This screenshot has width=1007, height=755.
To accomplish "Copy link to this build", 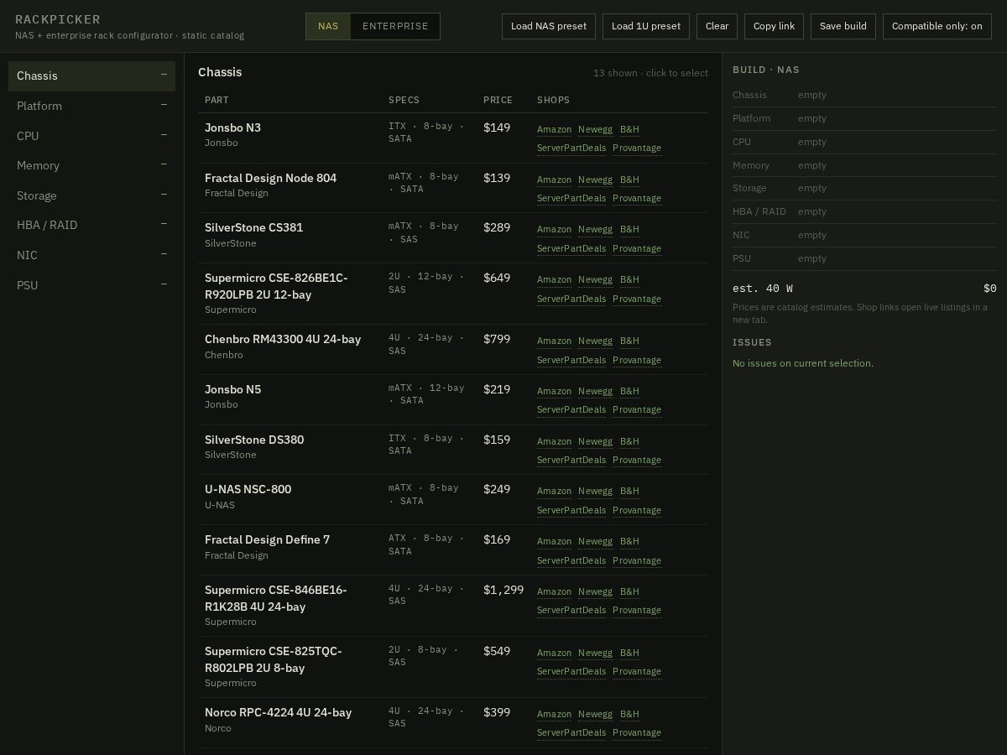I will coord(774,26).
